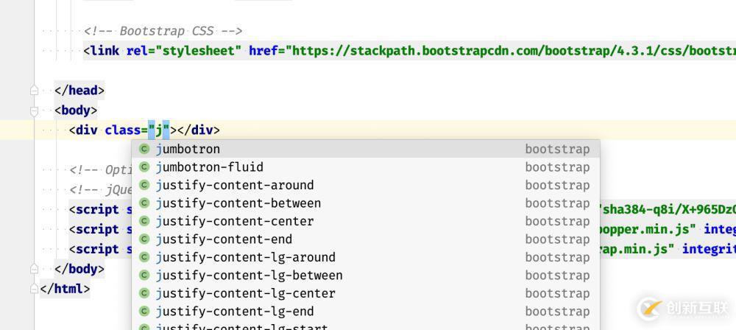The height and width of the screenshot is (330, 736).
Task: Select the jumbotron completion suggestion
Action: pos(365,149)
